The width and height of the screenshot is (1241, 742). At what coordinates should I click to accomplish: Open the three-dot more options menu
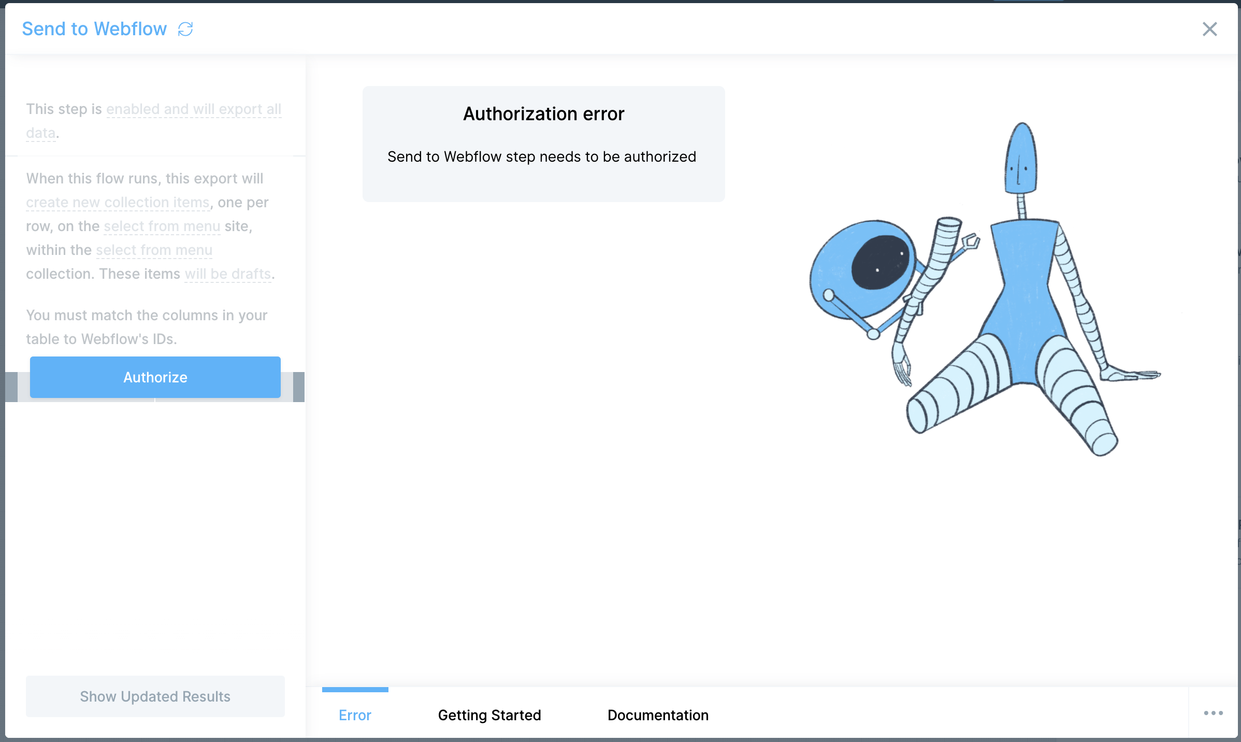coord(1213,713)
